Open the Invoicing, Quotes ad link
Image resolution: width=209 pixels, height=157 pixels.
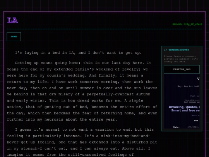tap(184, 109)
